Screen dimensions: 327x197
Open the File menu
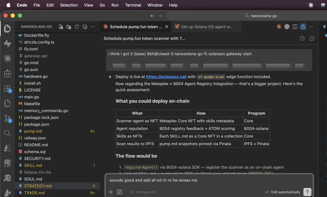37,5
